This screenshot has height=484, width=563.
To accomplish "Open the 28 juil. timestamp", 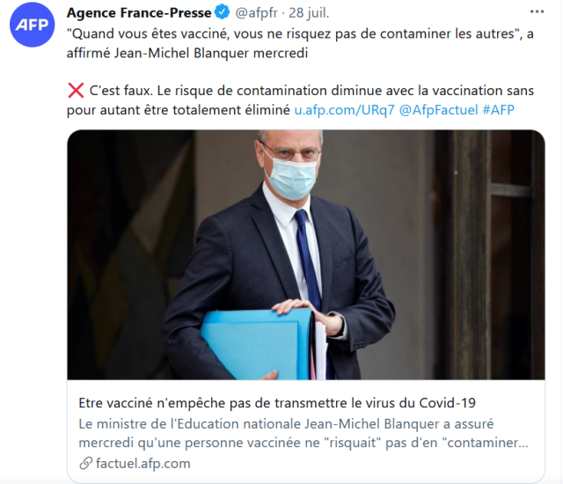I will tap(309, 12).
